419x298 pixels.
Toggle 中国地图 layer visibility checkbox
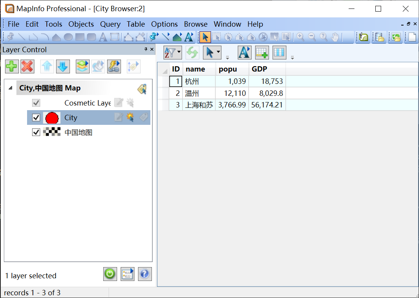(36, 132)
